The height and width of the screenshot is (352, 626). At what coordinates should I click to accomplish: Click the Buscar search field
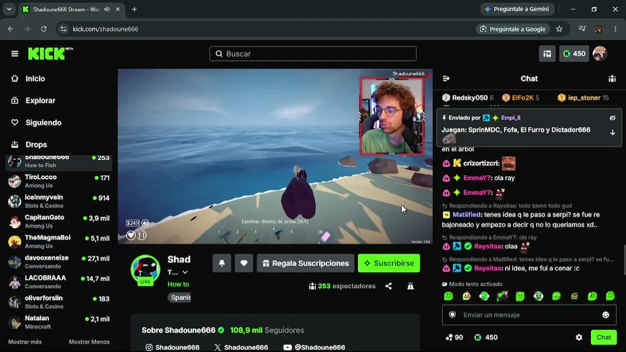click(x=313, y=54)
